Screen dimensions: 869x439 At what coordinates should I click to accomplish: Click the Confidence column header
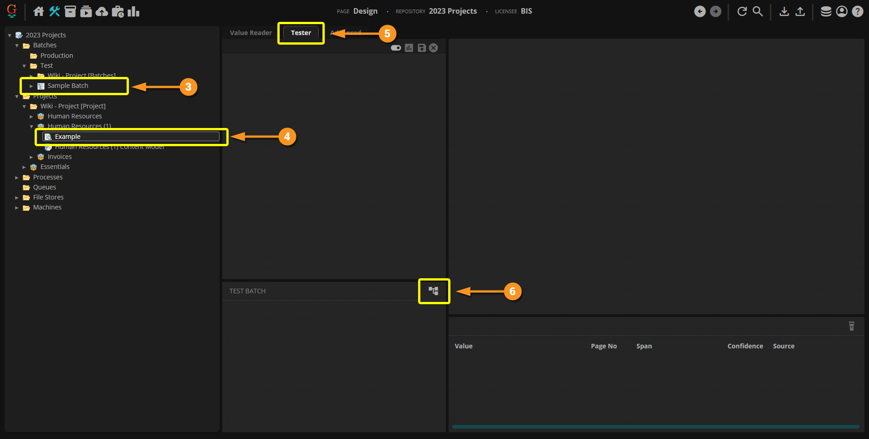[745, 346]
